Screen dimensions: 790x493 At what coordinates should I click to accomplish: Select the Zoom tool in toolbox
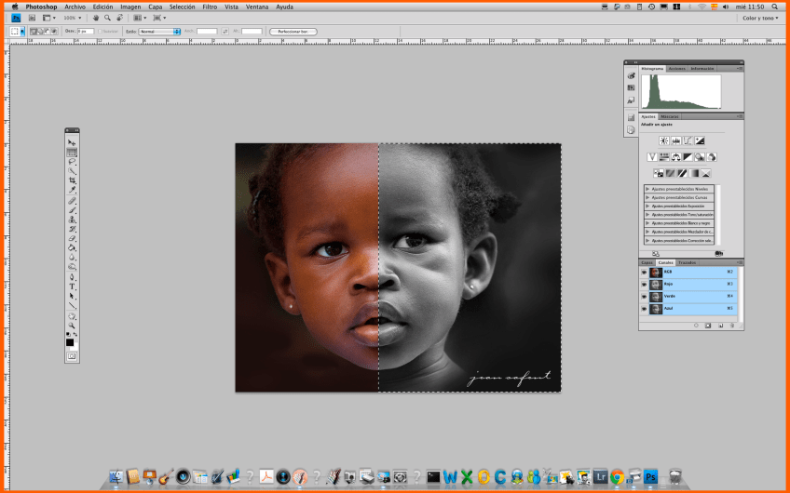[x=72, y=325]
